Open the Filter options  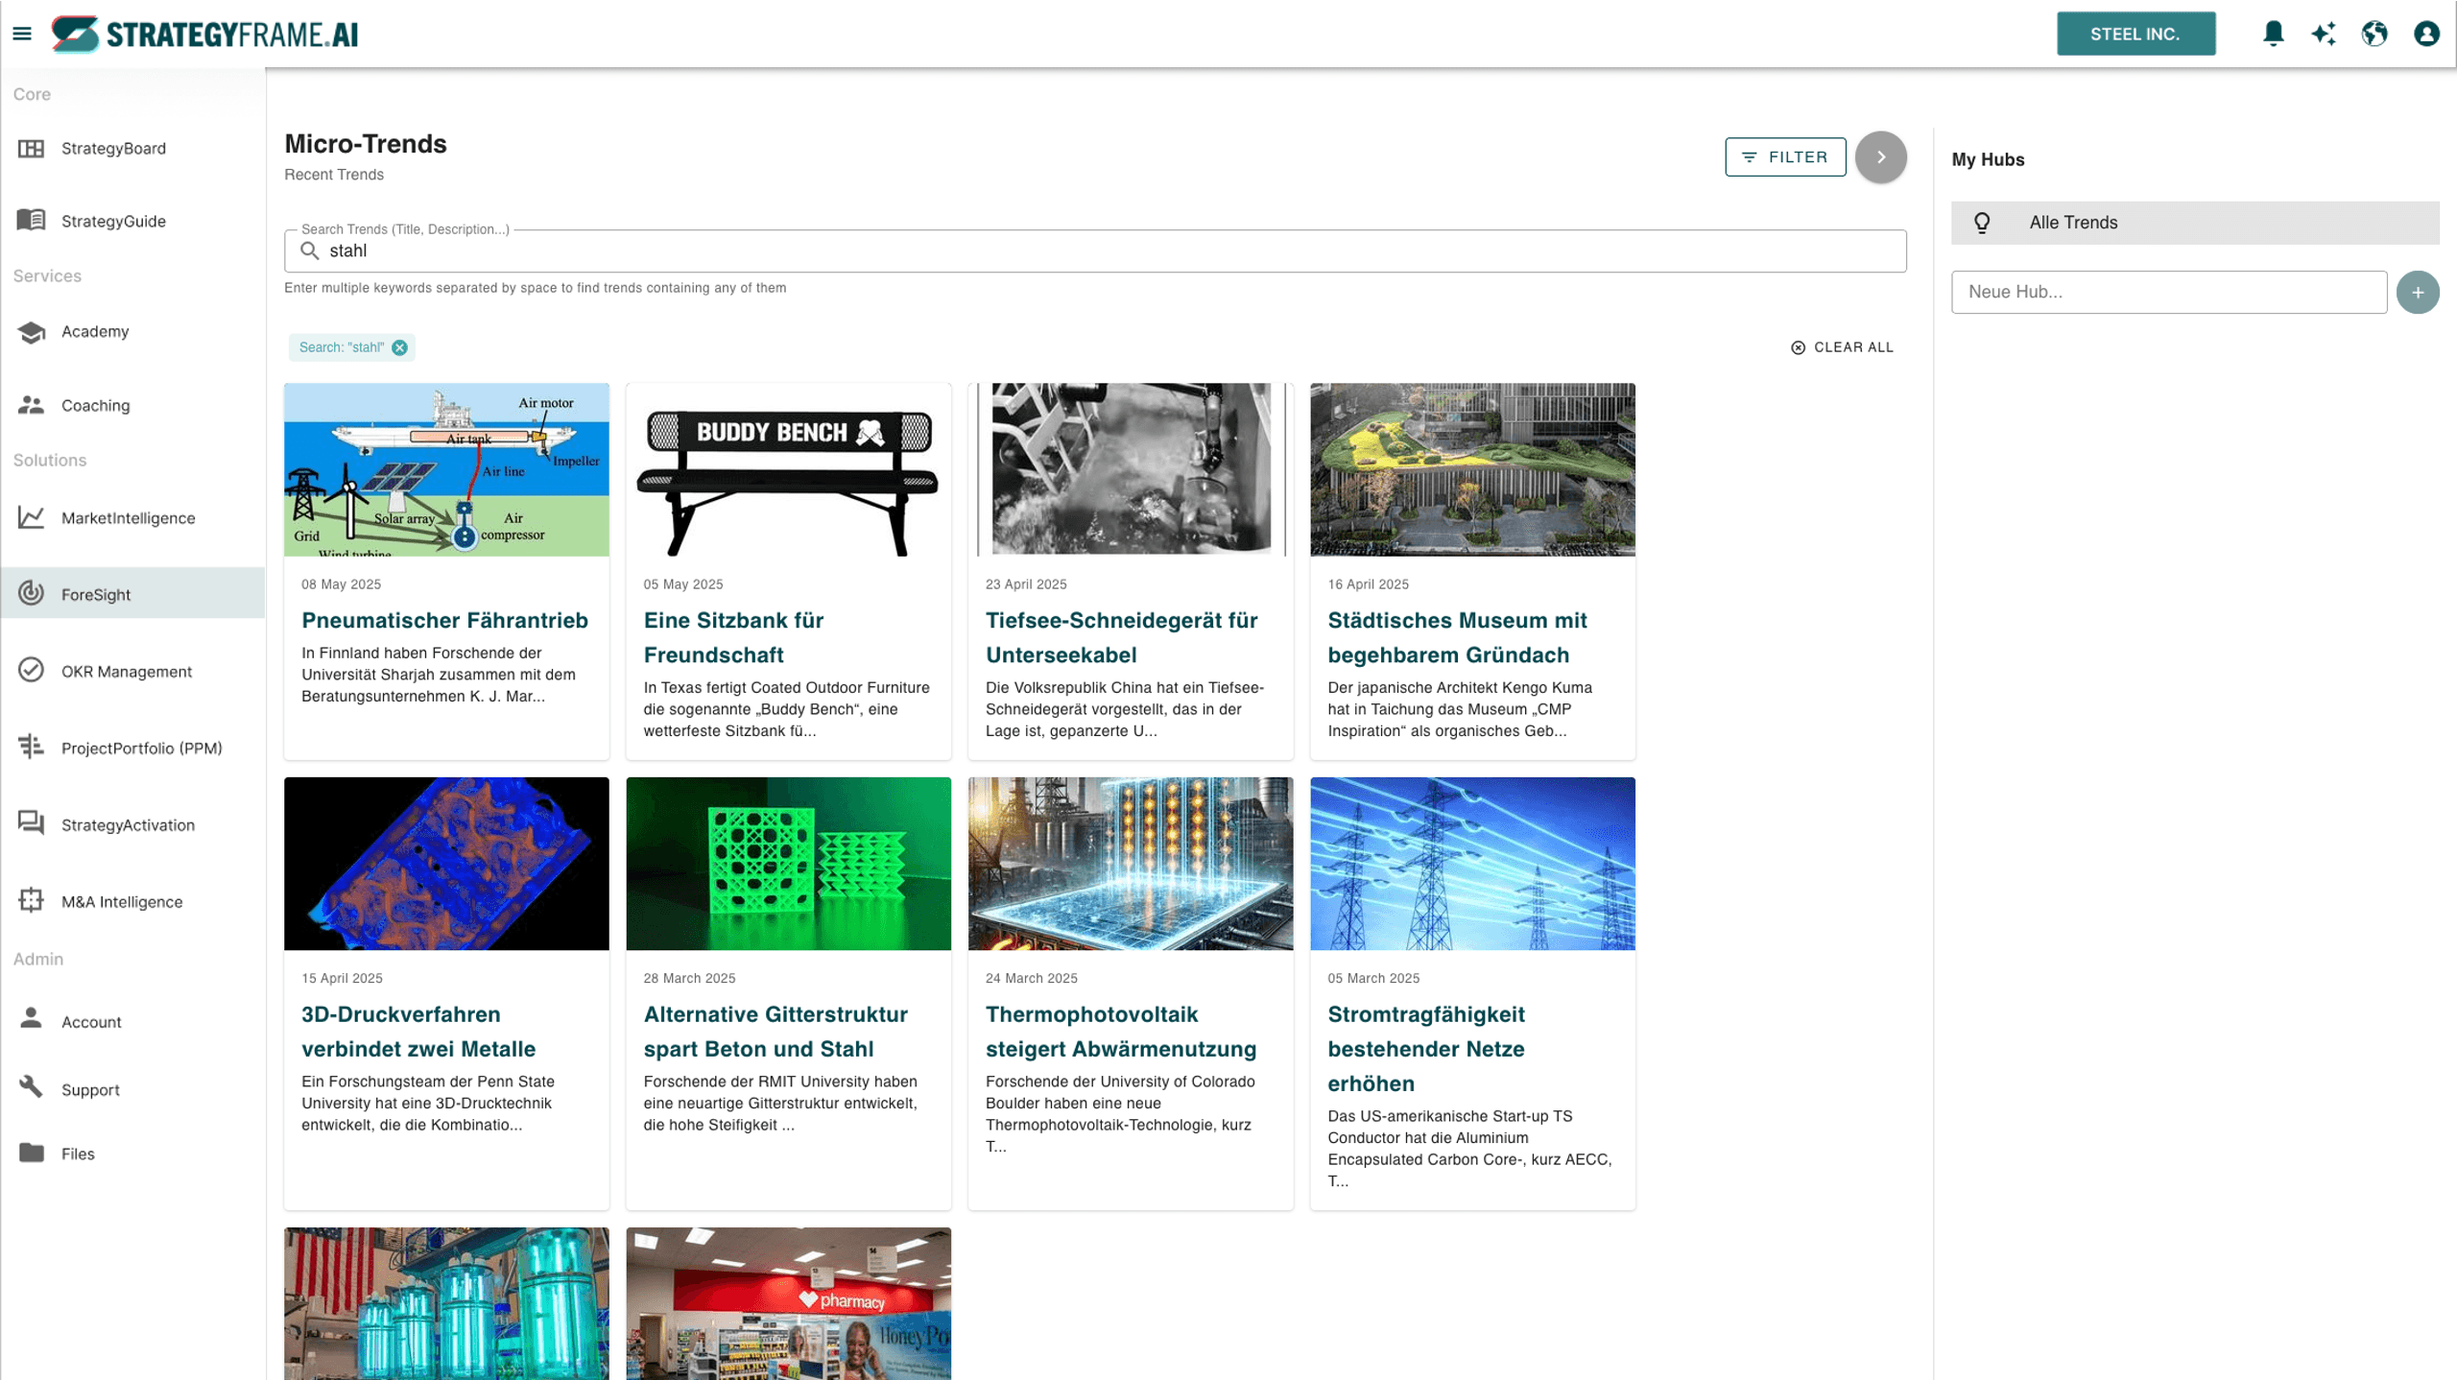coord(1784,156)
